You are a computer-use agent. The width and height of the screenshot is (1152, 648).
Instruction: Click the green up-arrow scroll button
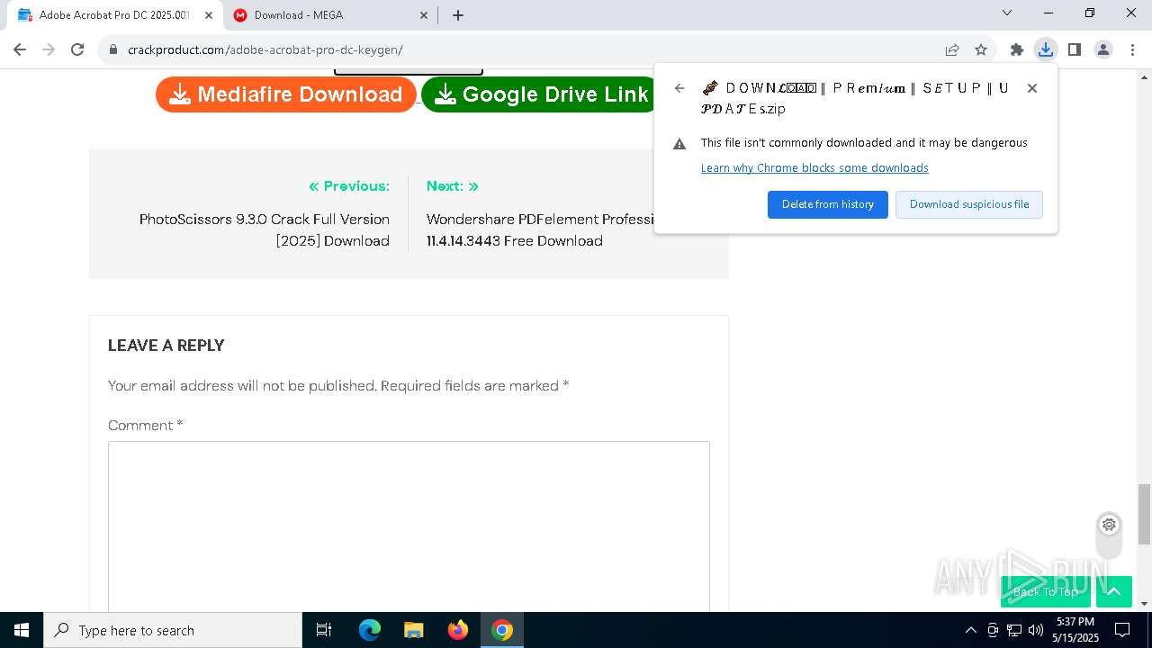pos(1113,591)
